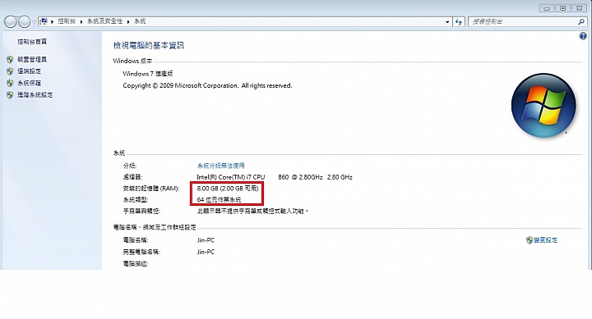Select the 8.00 GB RAM value text

[228, 189]
